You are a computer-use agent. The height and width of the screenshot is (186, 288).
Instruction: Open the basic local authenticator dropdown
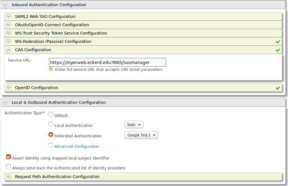(134, 125)
